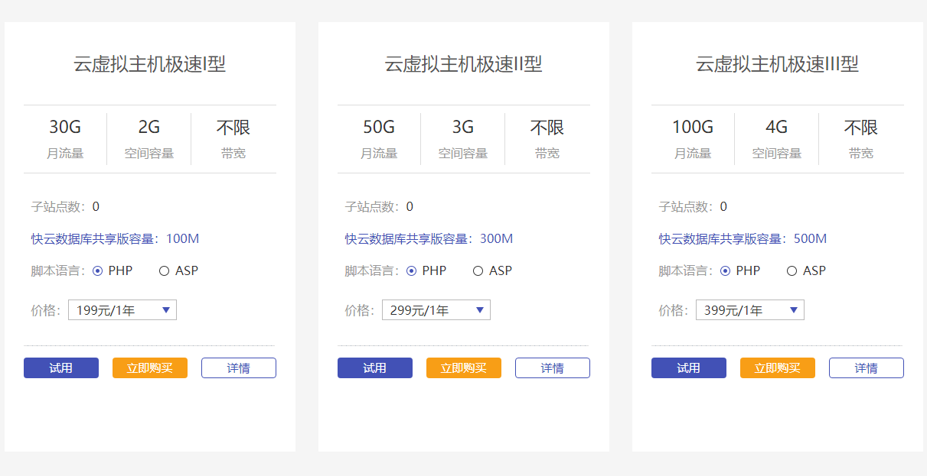Click 立即购买 for 极速III型 plan
The width and height of the screenshot is (927, 476).
[778, 368]
